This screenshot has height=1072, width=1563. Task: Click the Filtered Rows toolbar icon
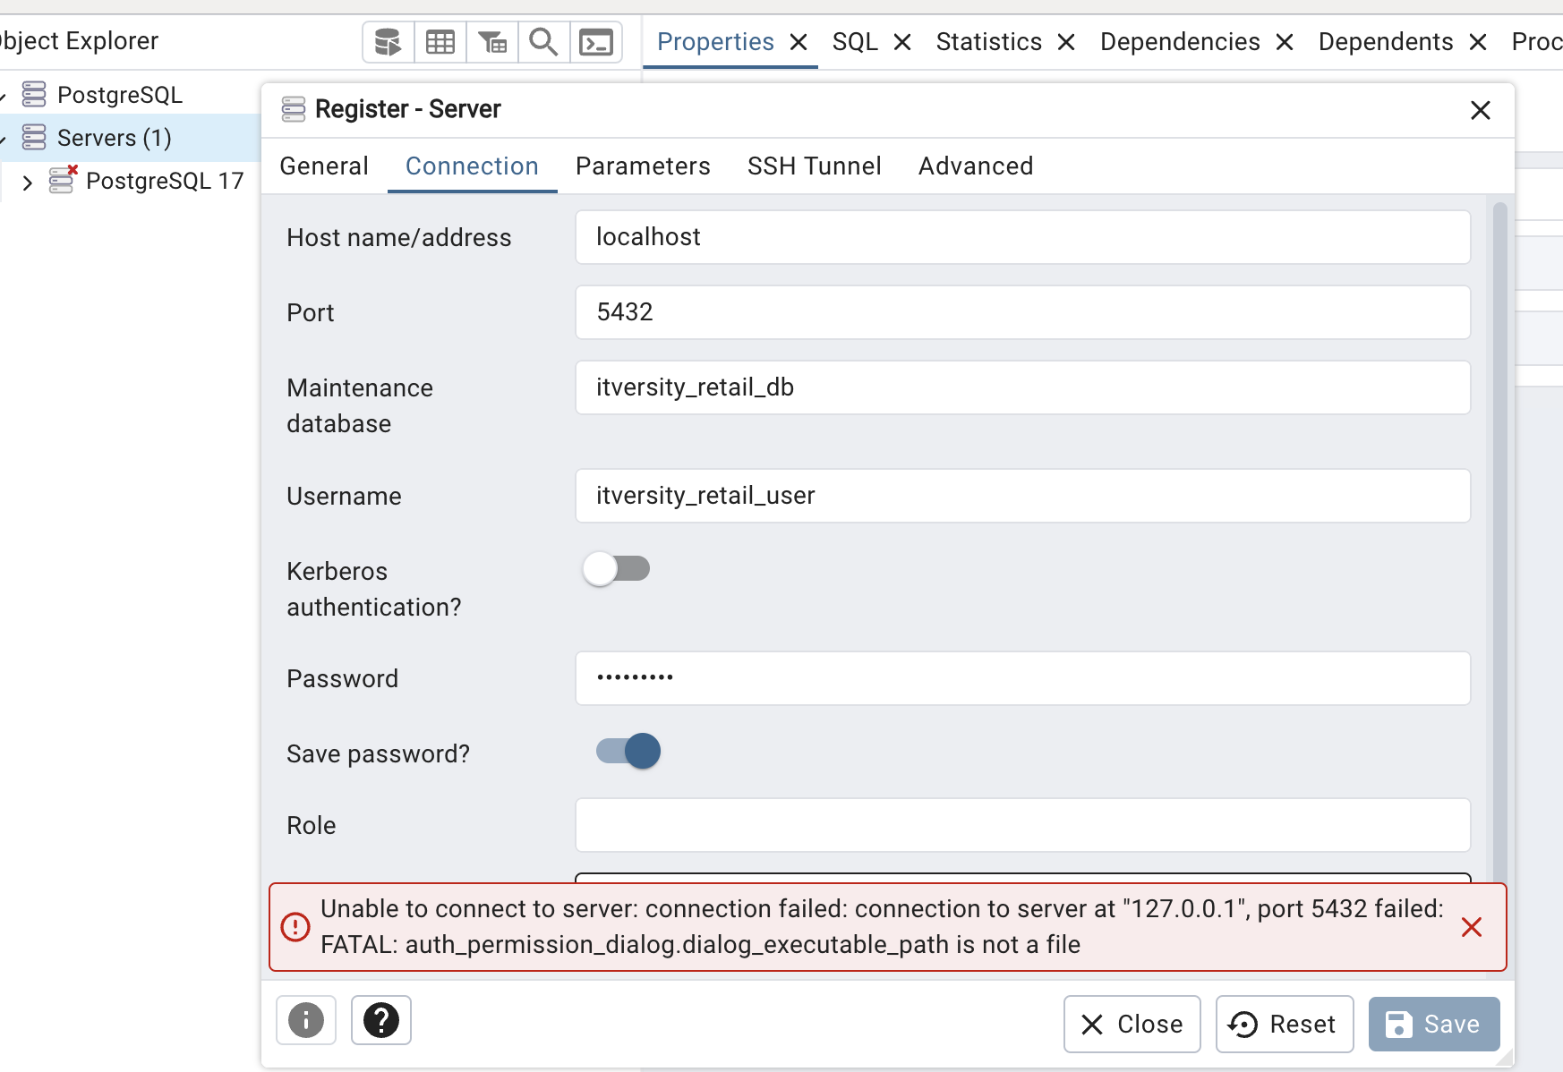click(491, 42)
